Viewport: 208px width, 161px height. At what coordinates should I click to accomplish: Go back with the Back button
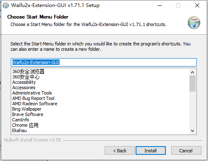120,151
